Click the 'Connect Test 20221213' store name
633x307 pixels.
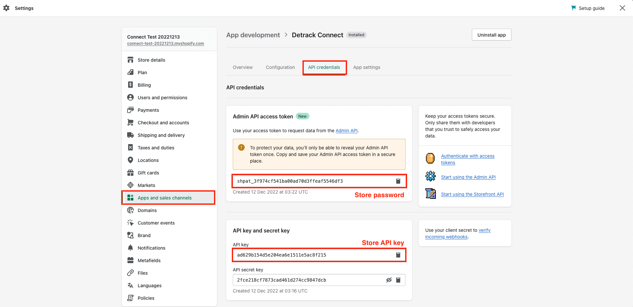pyautogui.click(x=154, y=37)
